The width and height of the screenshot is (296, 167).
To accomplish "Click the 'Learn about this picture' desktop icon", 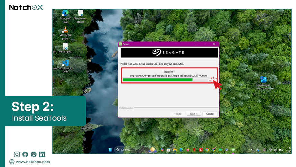I will tap(263, 83).
